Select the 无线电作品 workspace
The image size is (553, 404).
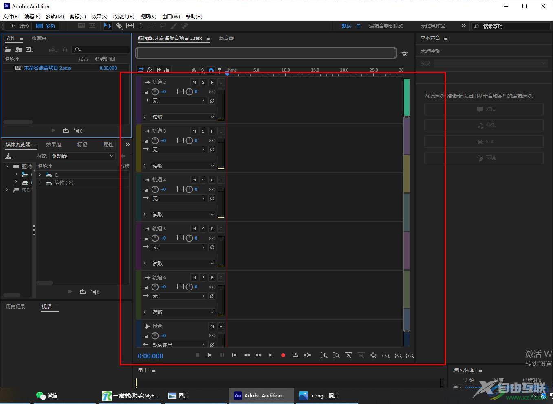click(x=433, y=26)
